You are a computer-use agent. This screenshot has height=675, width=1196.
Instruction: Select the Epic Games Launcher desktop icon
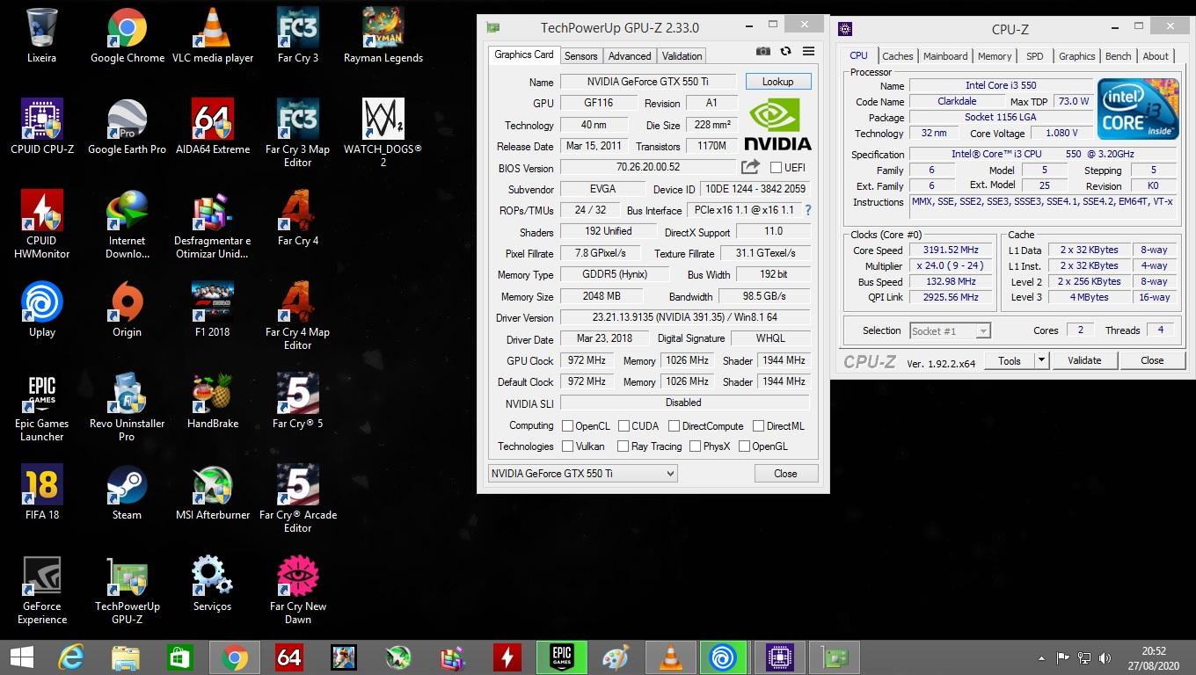(x=41, y=407)
